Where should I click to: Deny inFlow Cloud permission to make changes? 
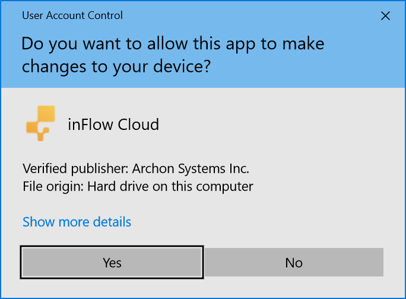point(294,262)
